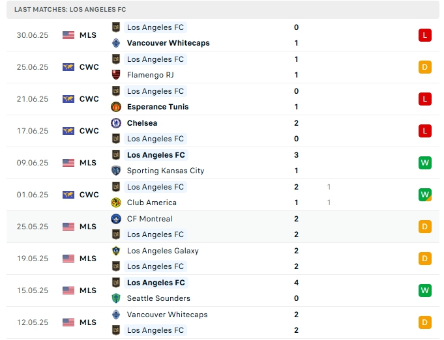Click the orange D badge for 25.06.25 match
This screenshot has height=340, width=444.
tap(425, 67)
